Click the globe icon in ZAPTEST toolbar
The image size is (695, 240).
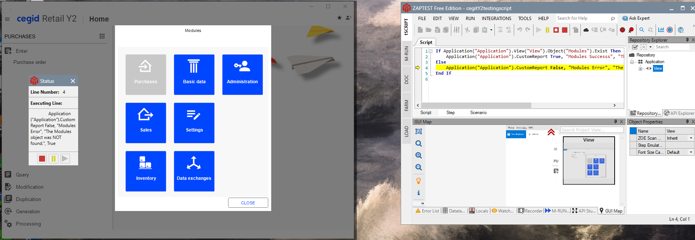(x=680, y=30)
